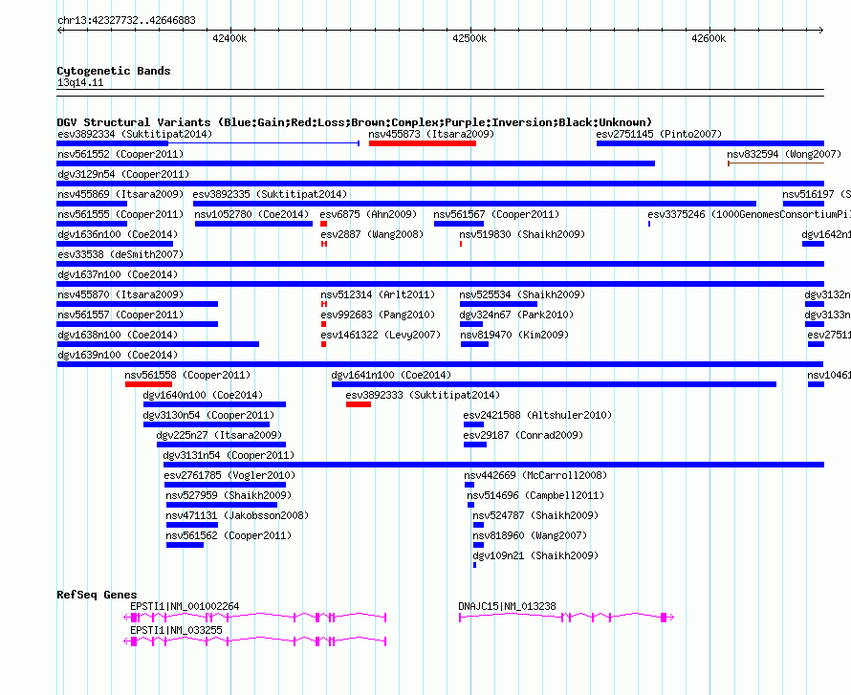Open dgv109n21 (Shaikh2009) label

pos(535,555)
